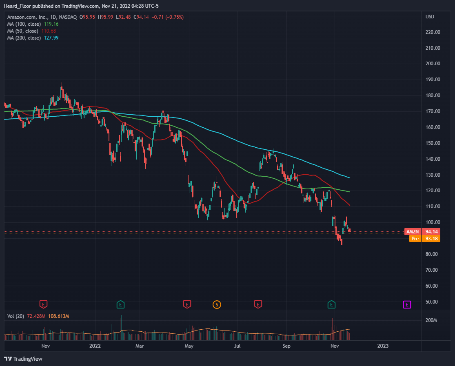Click the 119.16 MA 100 value
Screen dimensions: 455x366
[x=51, y=24]
